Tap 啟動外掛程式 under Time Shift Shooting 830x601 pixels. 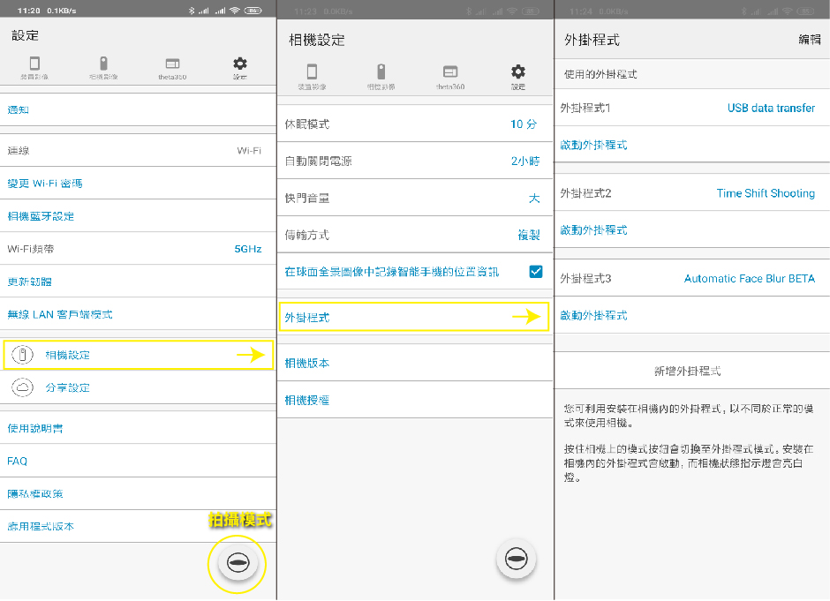pyautogui.click(x=594, y=230)
